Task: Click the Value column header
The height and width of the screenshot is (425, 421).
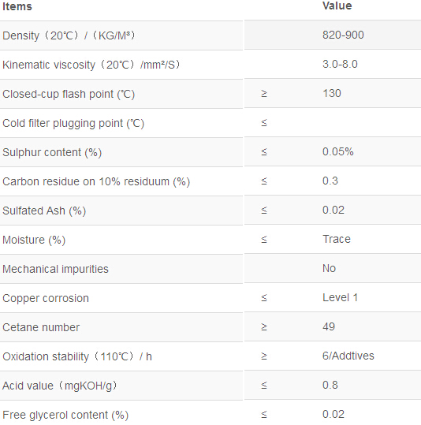Action: (x=337, y=6)
